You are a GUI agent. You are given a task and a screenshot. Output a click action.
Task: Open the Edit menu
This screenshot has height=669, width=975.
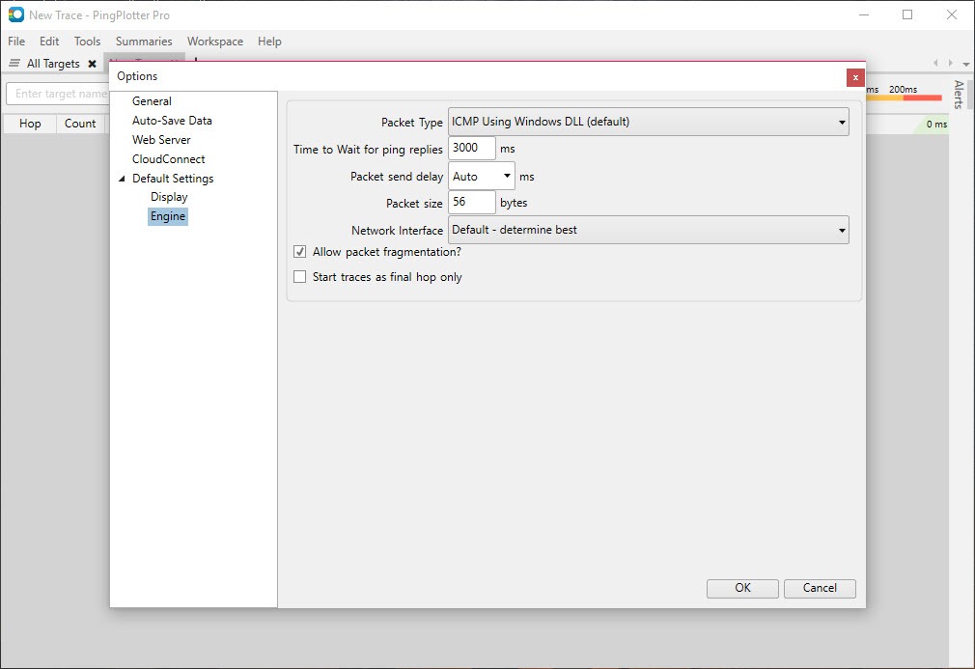pyautogui.click(x=49, y=42)
